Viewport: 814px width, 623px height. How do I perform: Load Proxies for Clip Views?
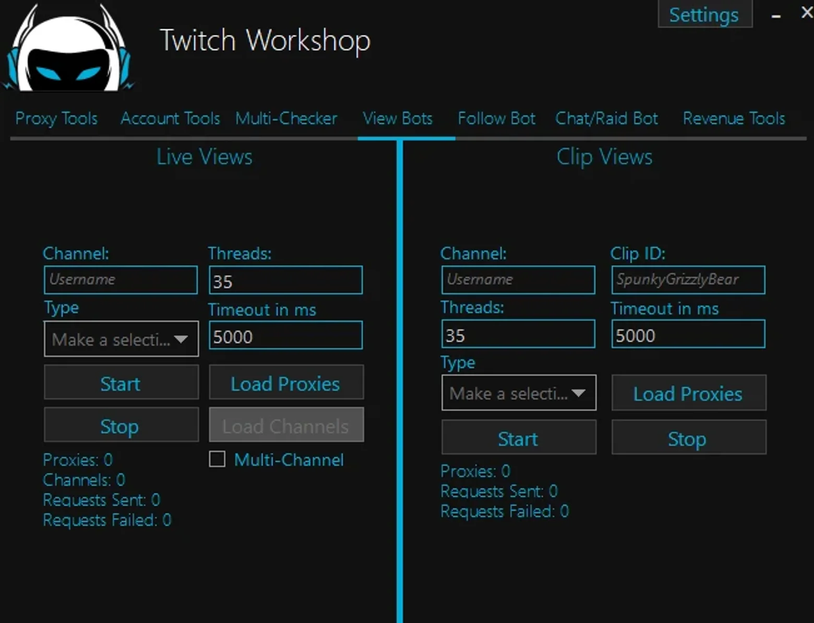689,393
